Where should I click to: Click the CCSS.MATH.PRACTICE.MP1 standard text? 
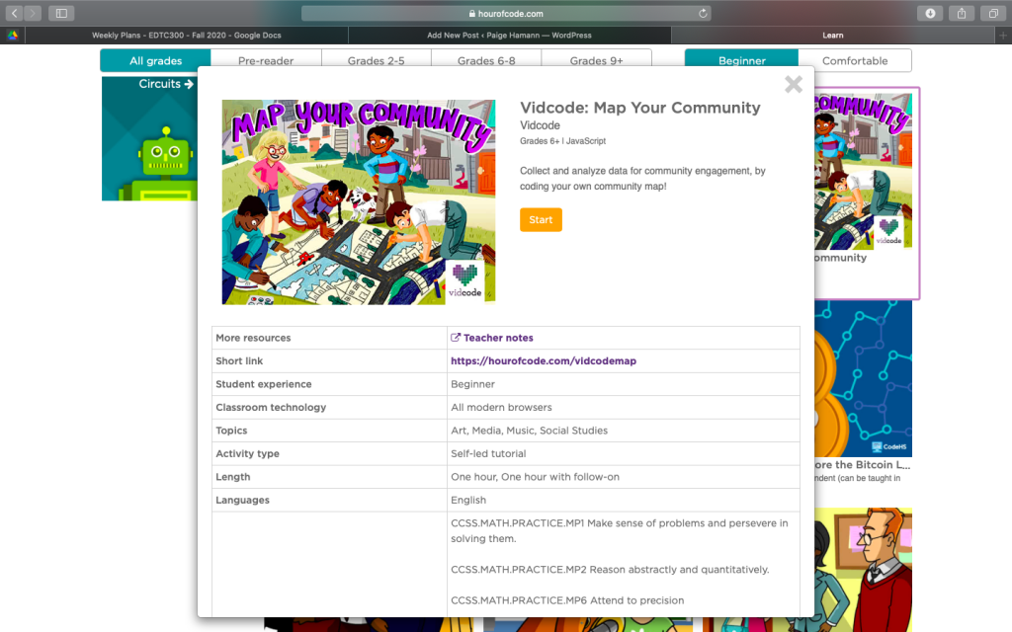(620, 530)
